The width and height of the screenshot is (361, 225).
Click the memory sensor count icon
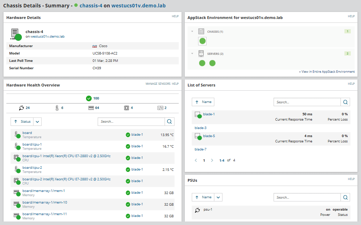coord(91,108)
